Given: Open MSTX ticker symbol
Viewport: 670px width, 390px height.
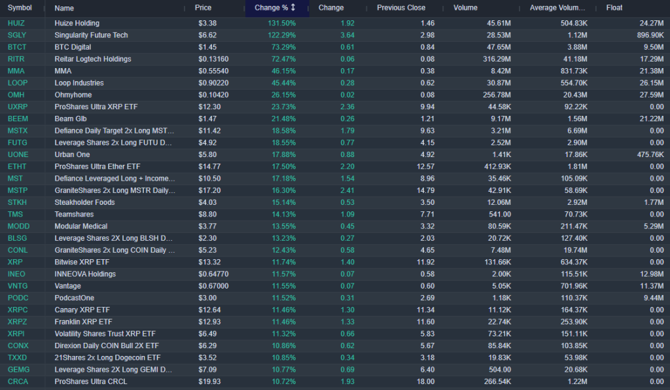Looking at the screenshot, I should coord(18,131).
